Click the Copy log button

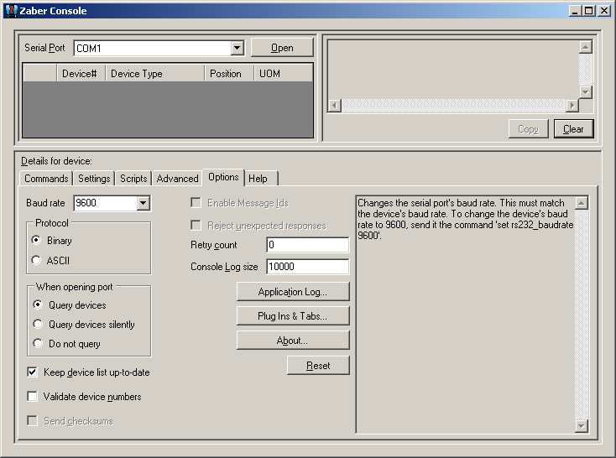[529, 129]
